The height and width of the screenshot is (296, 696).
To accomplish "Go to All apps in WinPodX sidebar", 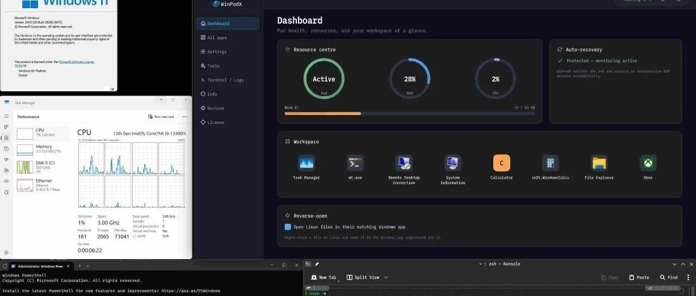I will (x=228, y=37).
